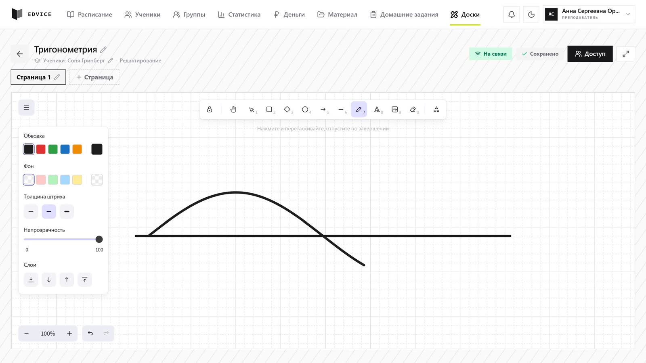Screen dimensions: 646x363
Task: Select the Line drawing tool
Action: coord(341,109)
